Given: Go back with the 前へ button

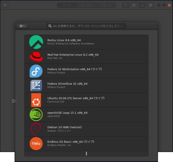Looking at the screenshot, I should point(23,26).
